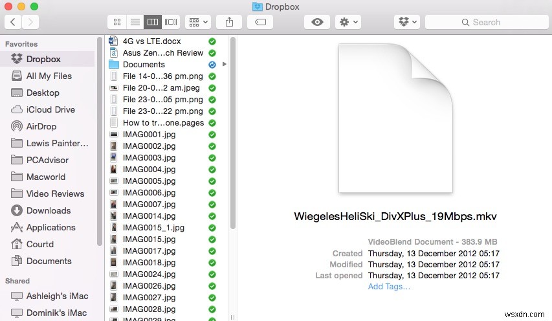Click the WiegelesHeliSki_DivXPlus_19Mbps.mkv filename
The height and width of the screenshot is (321, 552).
click(395, 216)
